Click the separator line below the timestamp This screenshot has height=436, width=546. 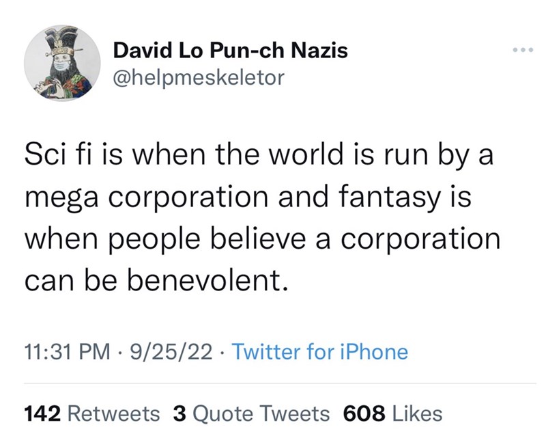click(x=273, y=381)
